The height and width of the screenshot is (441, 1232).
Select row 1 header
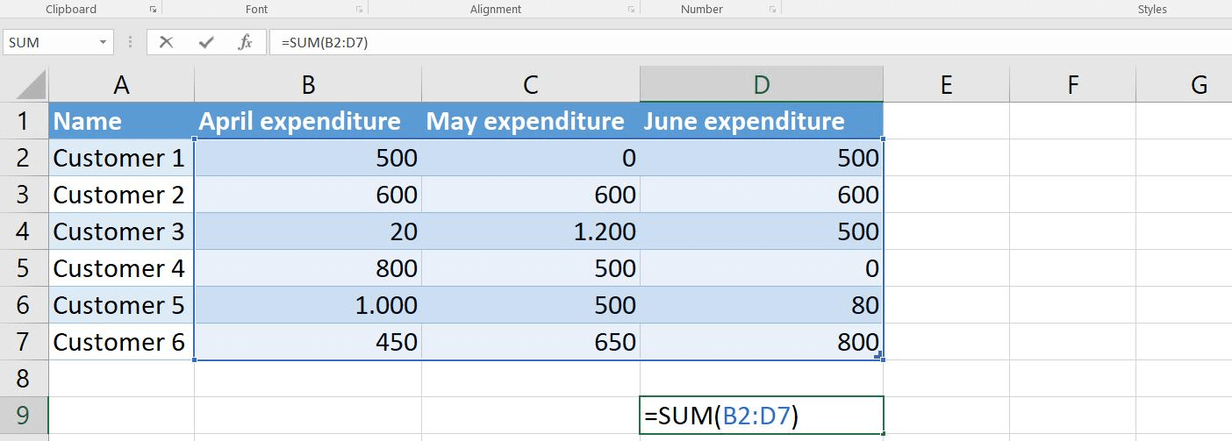pyautogui.click(x=24, y=121)
